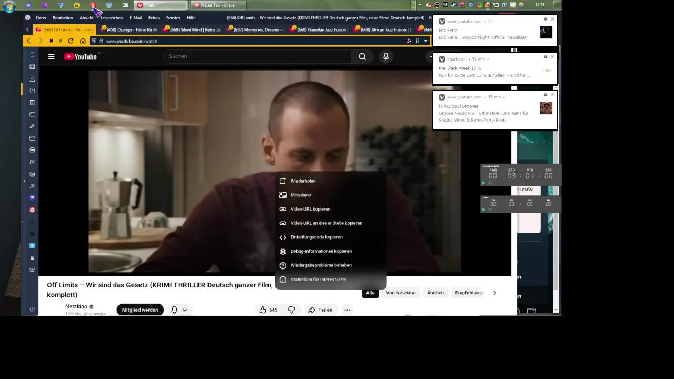Open the Extras menu
Image resolution: width=674 pixels, height=379 pixels.
click(x=154, y=17)
